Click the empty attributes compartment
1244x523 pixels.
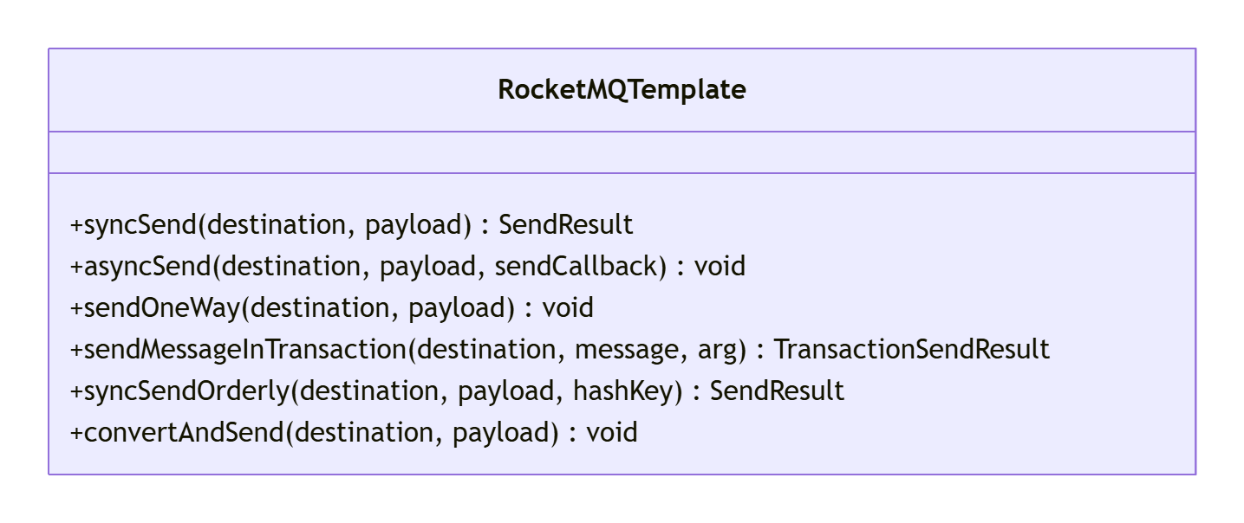coord(622,152)
